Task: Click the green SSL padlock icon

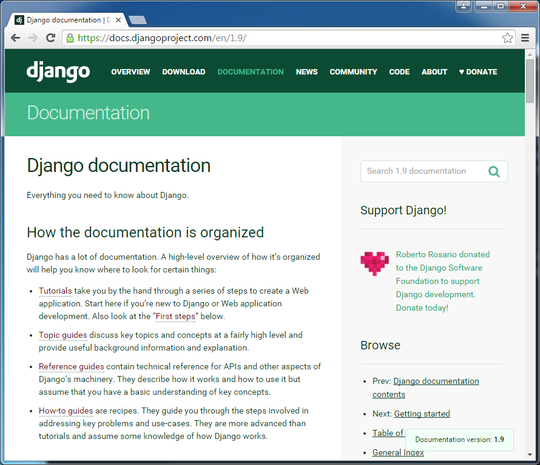Action: coord(70,38)
